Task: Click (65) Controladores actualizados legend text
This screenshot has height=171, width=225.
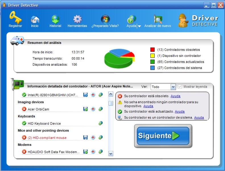Action: point(181,62)
